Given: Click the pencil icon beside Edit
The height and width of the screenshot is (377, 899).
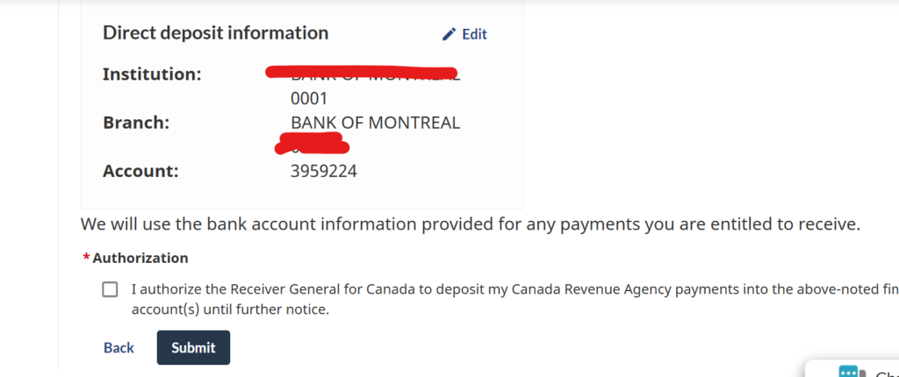Looking at the screenshot, I should (x=449, y=34).
